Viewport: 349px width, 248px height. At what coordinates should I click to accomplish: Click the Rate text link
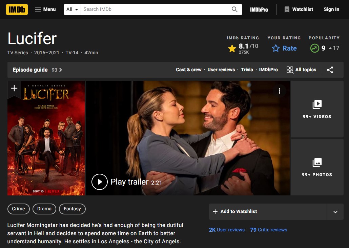pyautogui.click(x=289, y=49)
